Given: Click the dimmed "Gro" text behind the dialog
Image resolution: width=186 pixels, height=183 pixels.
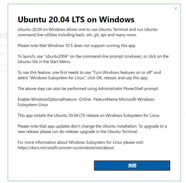Looking at the screenshot, I should click(x=4, y=45).
